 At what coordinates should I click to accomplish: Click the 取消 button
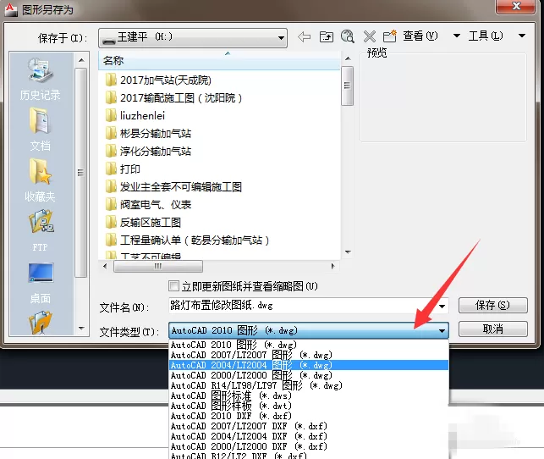[493, 329]
